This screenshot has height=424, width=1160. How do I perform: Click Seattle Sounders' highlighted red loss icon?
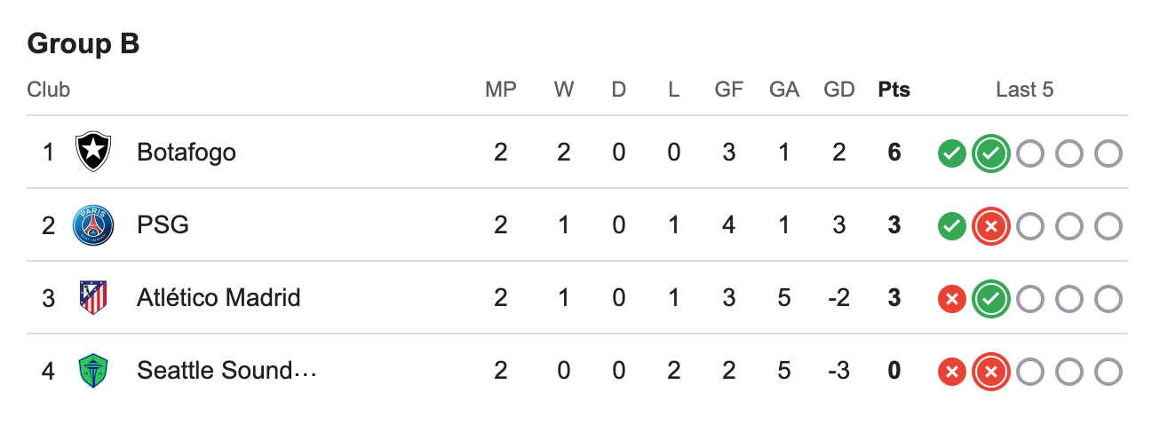tap(990, 372)
